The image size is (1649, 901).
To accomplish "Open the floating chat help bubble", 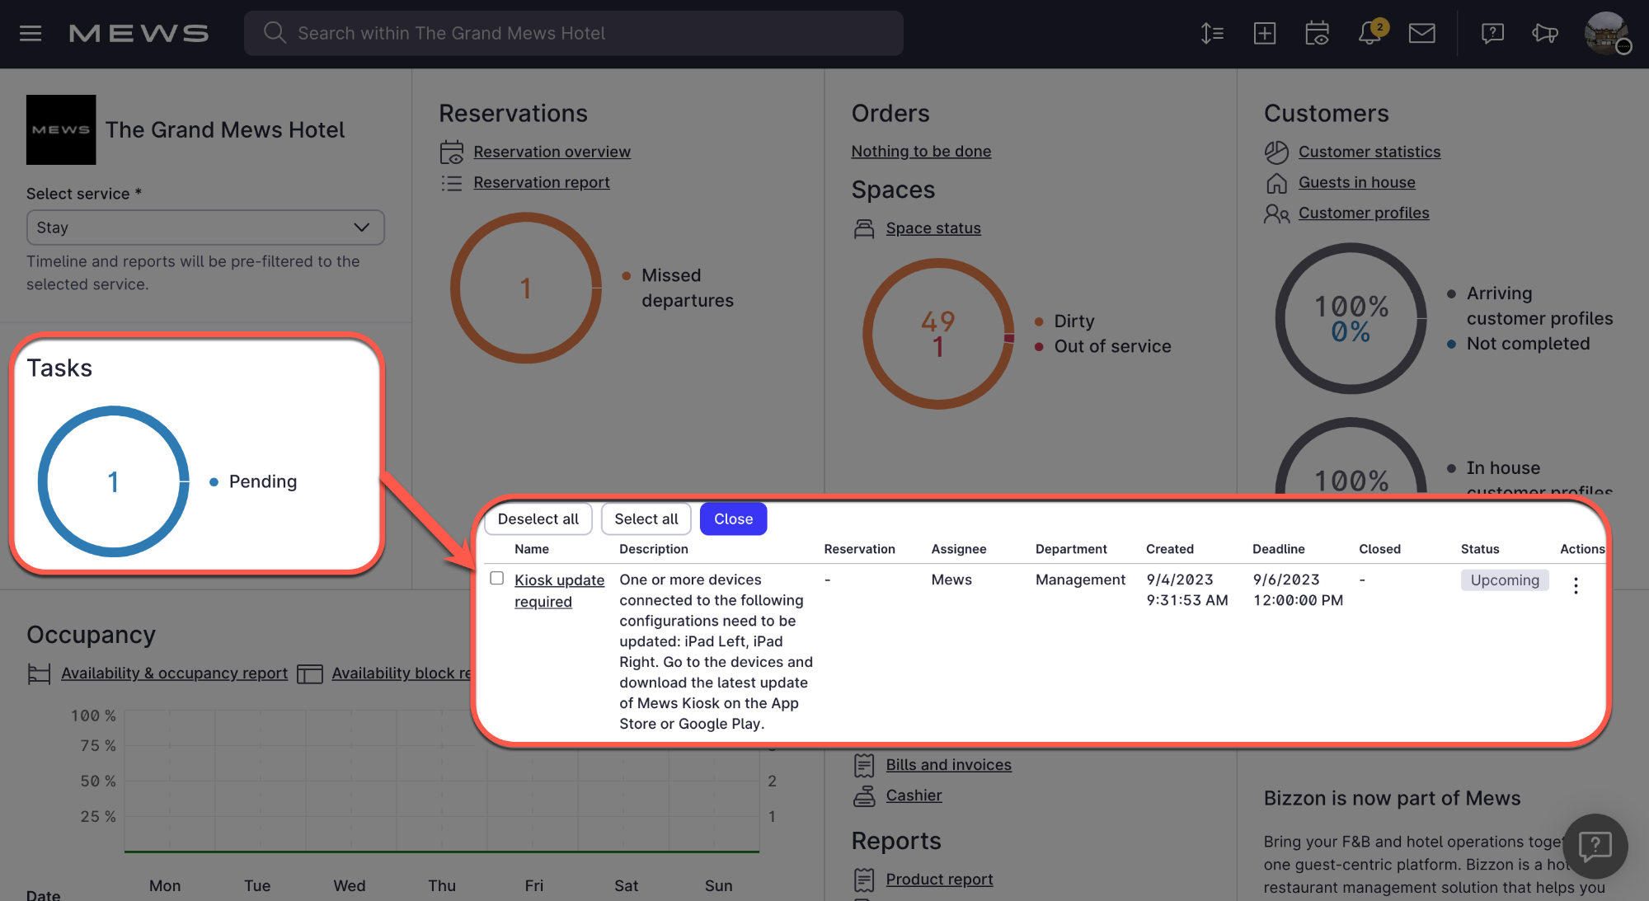I will tap(1595, 846).
